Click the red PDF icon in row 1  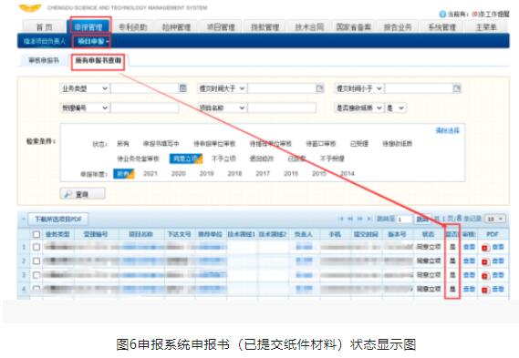[485, 248]
